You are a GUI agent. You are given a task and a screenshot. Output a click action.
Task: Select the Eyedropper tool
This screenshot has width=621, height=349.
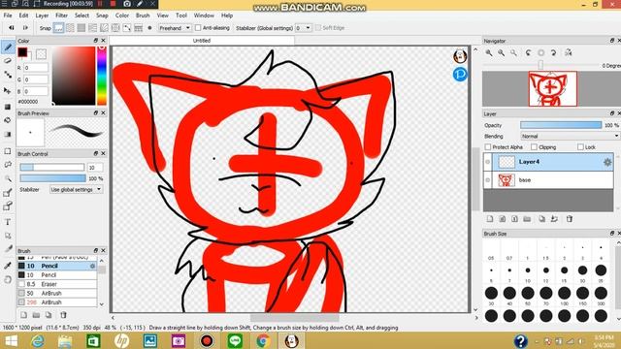(8, 265)
